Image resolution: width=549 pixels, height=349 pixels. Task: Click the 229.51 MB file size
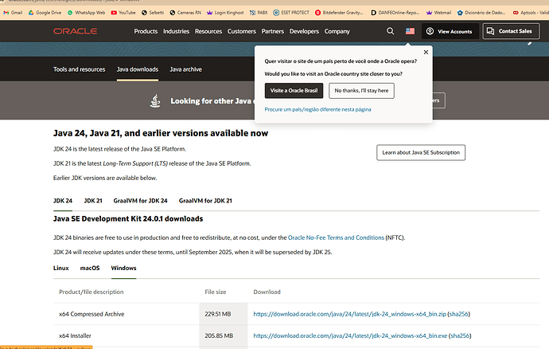pos(218,314)
